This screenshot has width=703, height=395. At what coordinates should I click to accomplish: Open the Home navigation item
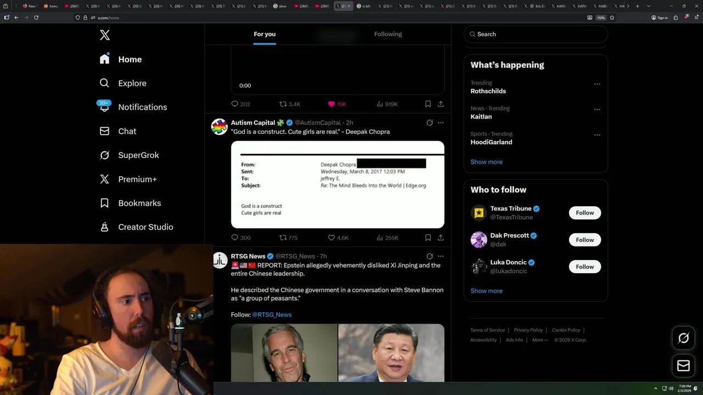(121, 59)
